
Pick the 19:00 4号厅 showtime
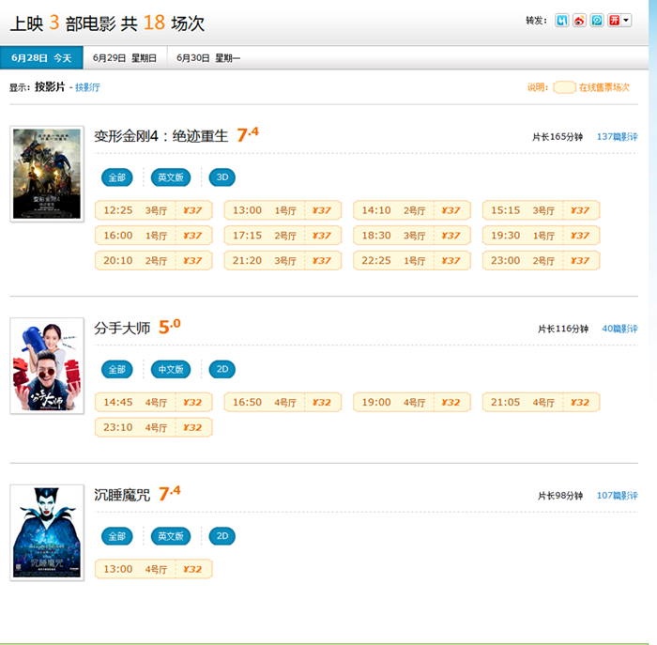point(412,402)
